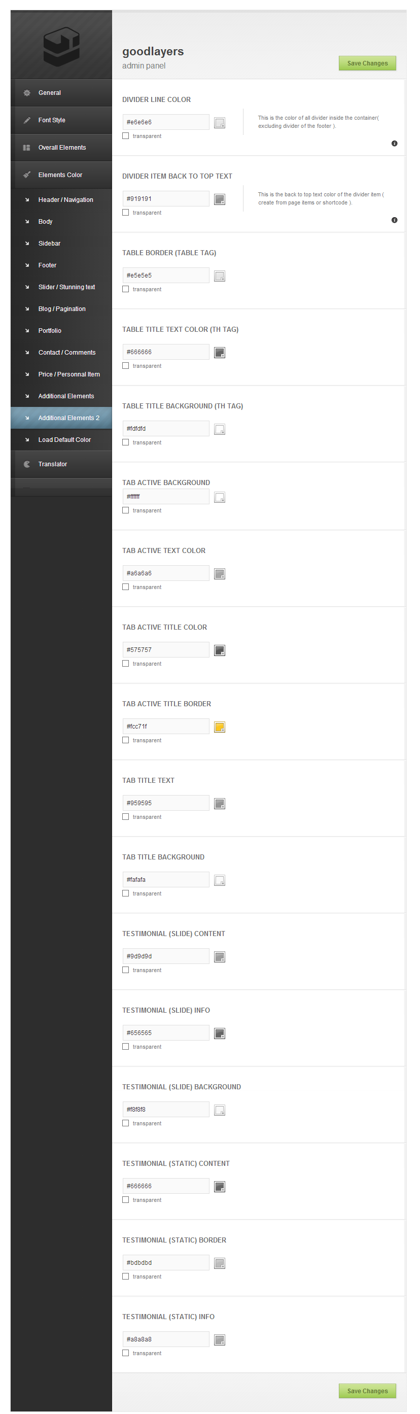This screenshot has width=420, height=1414.
Task: Click the Font Style pencil icon
Action: pyautogui.click(x=26, y=120)
